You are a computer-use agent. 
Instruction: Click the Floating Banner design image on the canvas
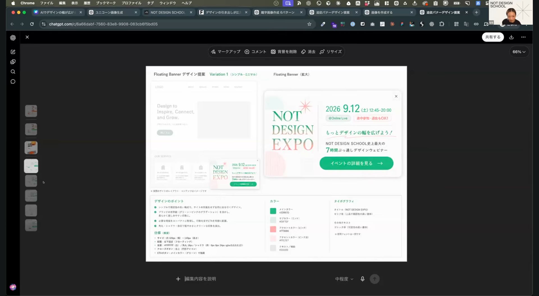pos(276,164)
